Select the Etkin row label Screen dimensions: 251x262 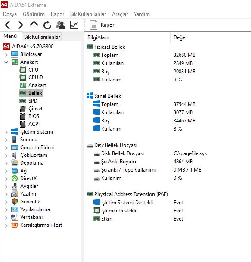pyautogui.click(x=107, y=219)
